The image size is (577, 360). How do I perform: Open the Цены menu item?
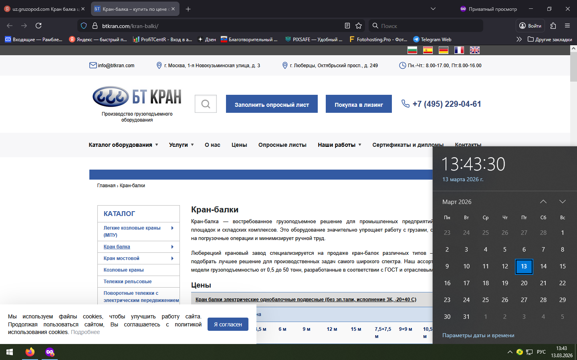(239, 145)
